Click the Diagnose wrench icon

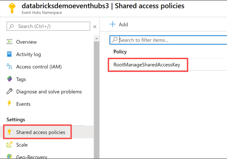9,92
